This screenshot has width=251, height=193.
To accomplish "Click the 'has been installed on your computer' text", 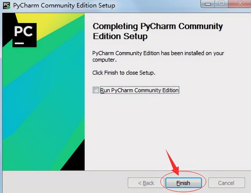I will click(x=158, y=56).
